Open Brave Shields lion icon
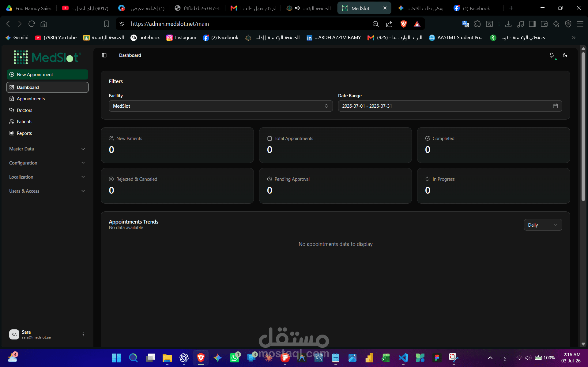The width and height of the screenshot is (588, 367). coord(404,24)
